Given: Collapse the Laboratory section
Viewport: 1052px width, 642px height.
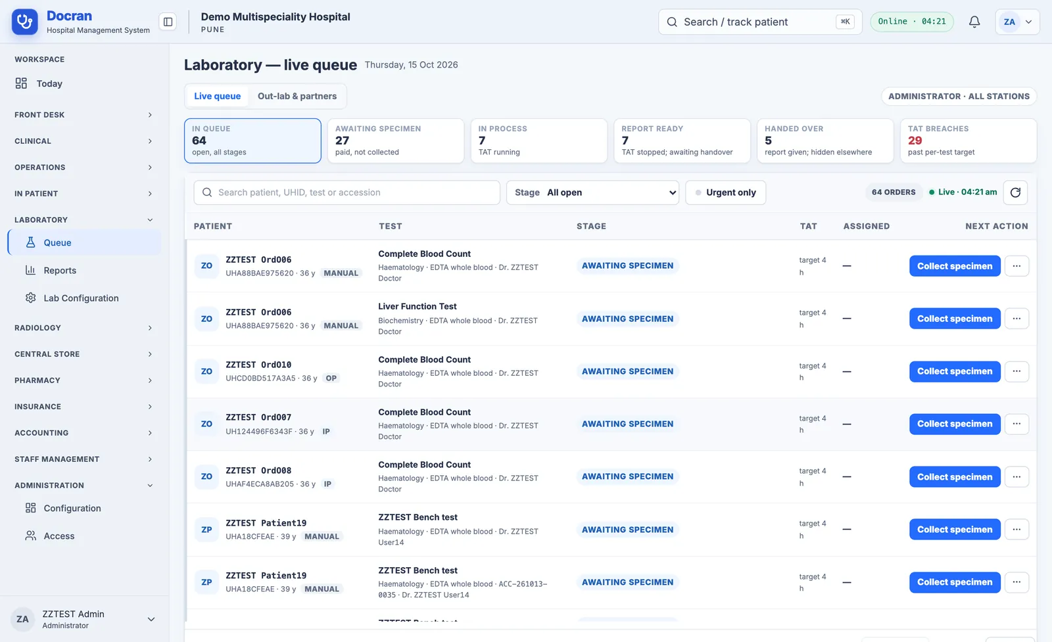Looking at the screenshot, I should pos(84,219).
